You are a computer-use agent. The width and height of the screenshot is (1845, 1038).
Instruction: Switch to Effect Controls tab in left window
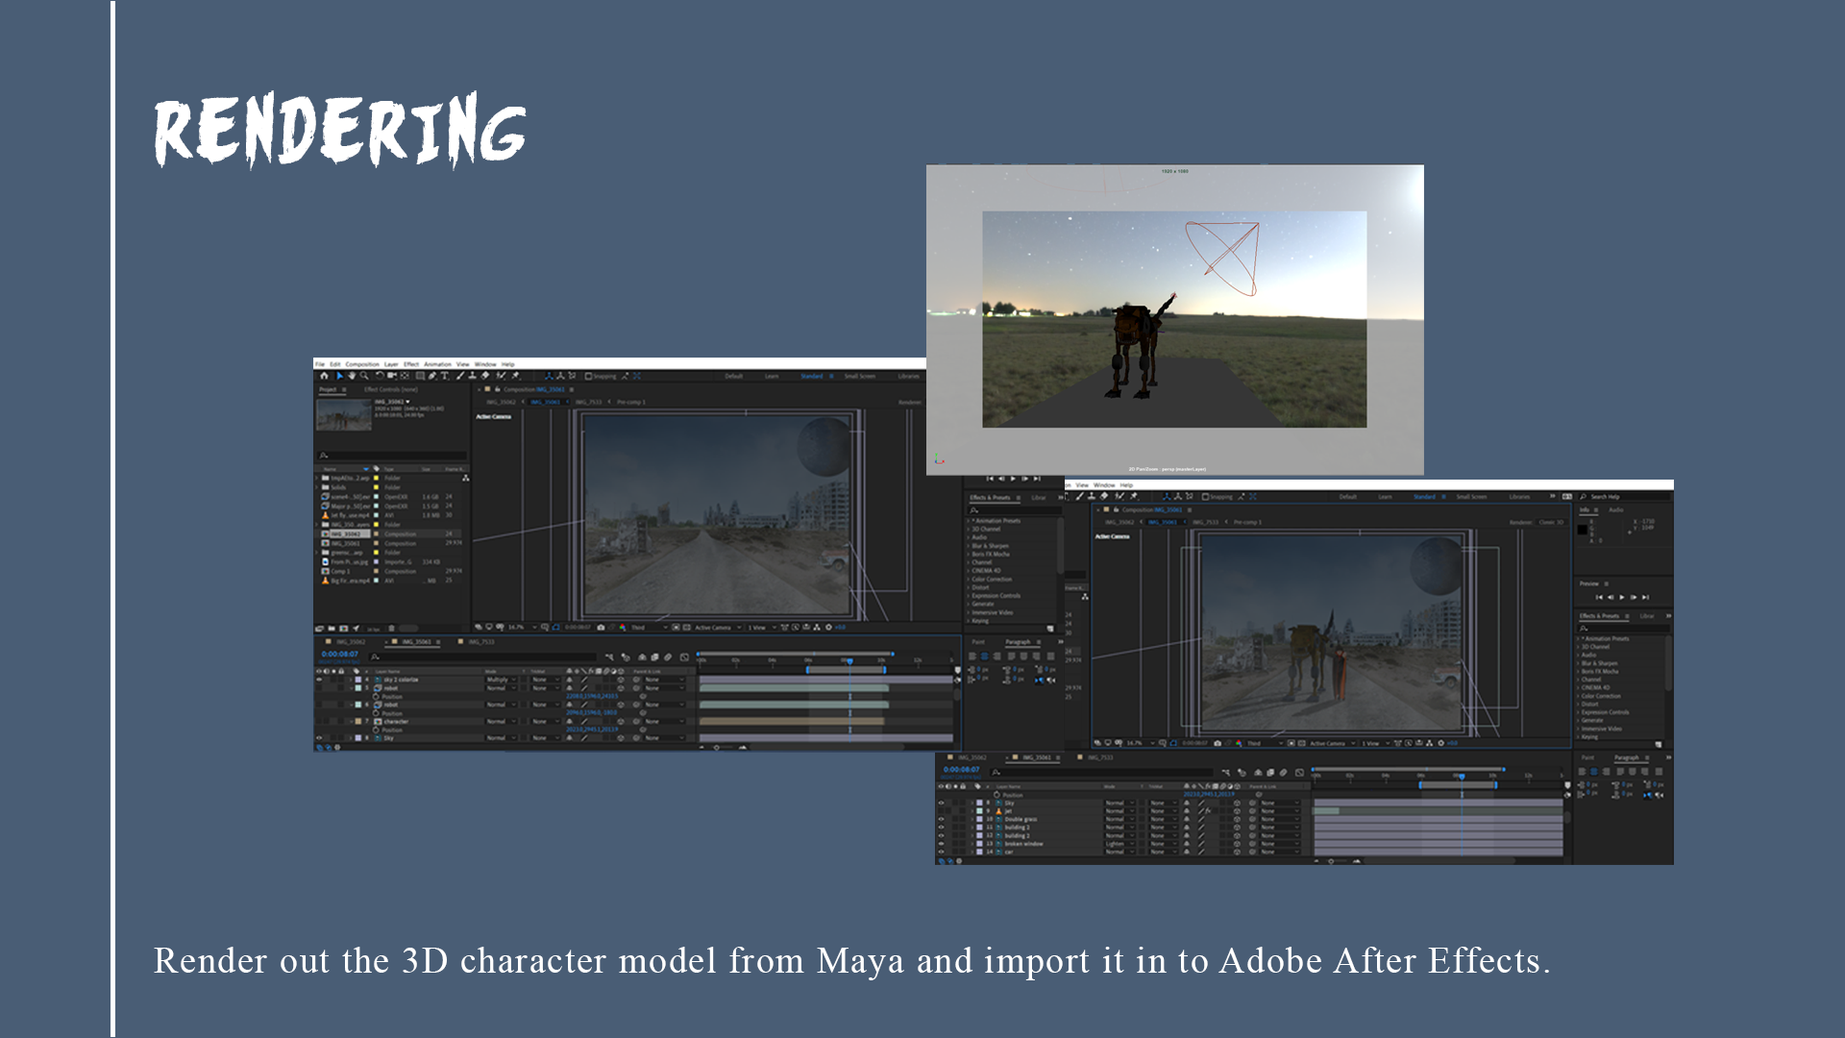pos(390,389)
